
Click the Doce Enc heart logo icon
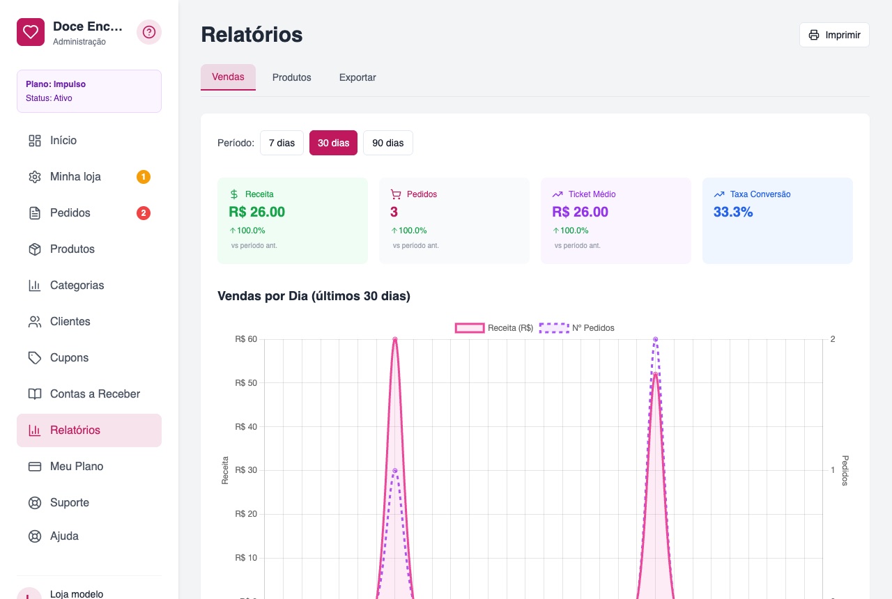(31, 32)
